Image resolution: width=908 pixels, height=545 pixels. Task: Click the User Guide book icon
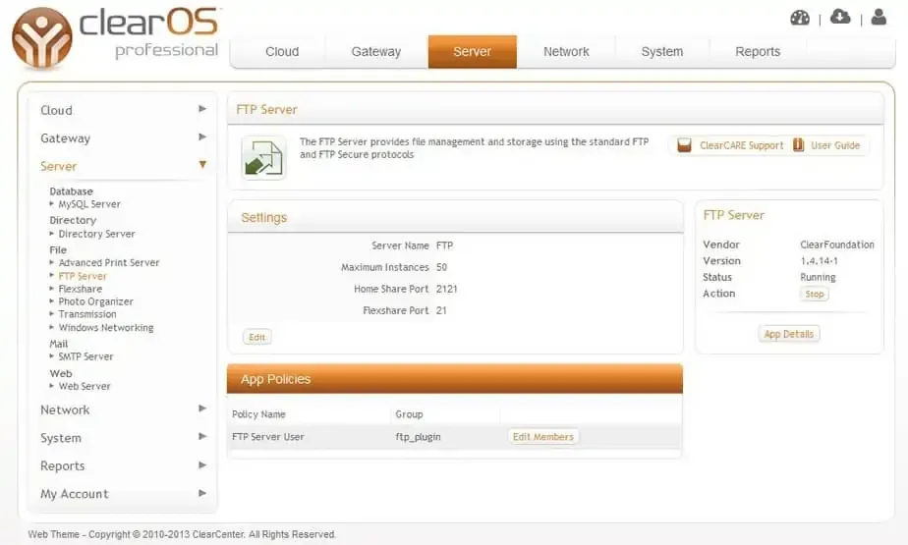tap(799, 145)
